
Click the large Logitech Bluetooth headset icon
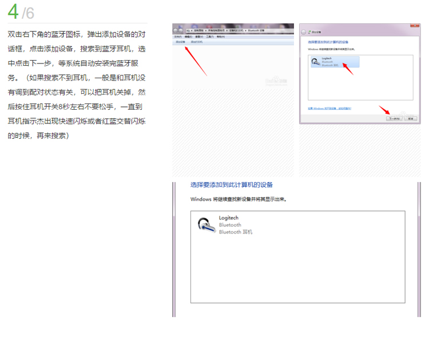coord(203,225)
